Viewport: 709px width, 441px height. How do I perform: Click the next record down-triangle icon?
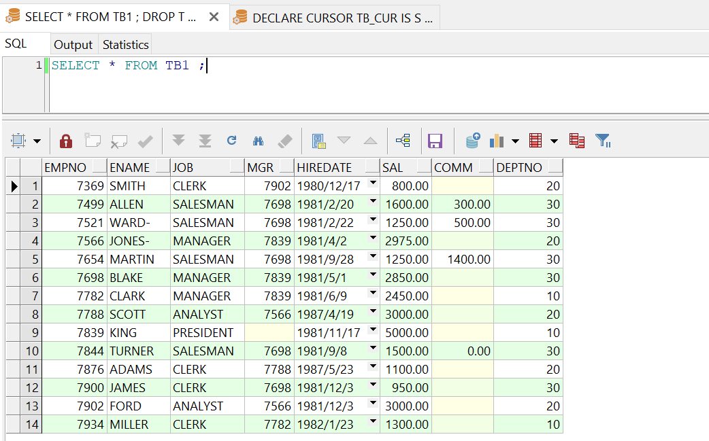pos(344,141)
